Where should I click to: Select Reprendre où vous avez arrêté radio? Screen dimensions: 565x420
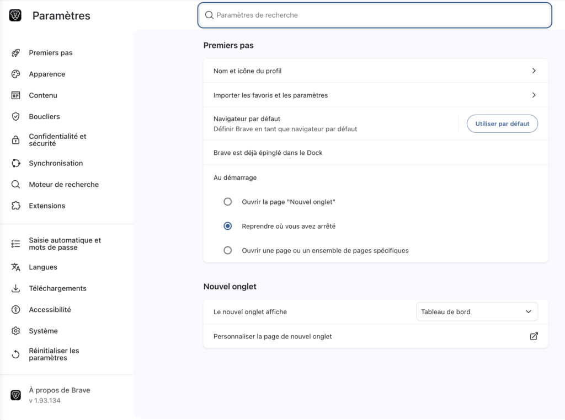(228, 226)
